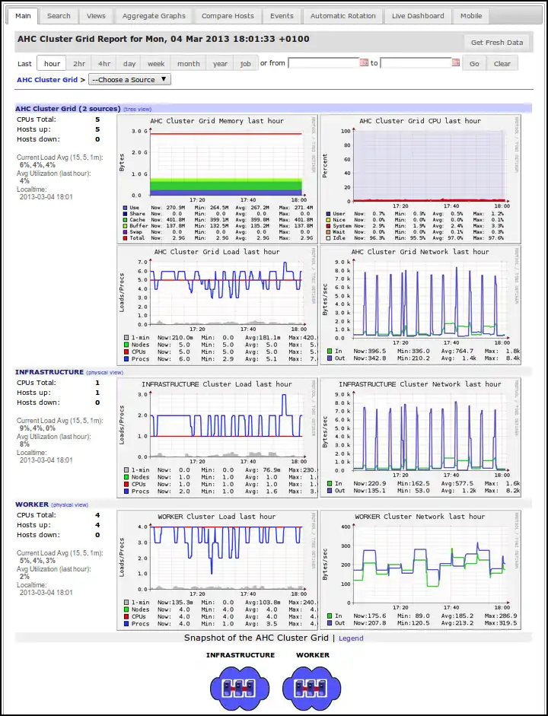This screenshot has height=716, width=548.
Task: Switch to the Compare Hosts tab
Action: pos(228,16)
